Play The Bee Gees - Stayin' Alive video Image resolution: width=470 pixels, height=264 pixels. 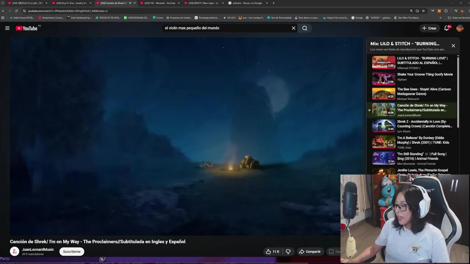point(413,94)
